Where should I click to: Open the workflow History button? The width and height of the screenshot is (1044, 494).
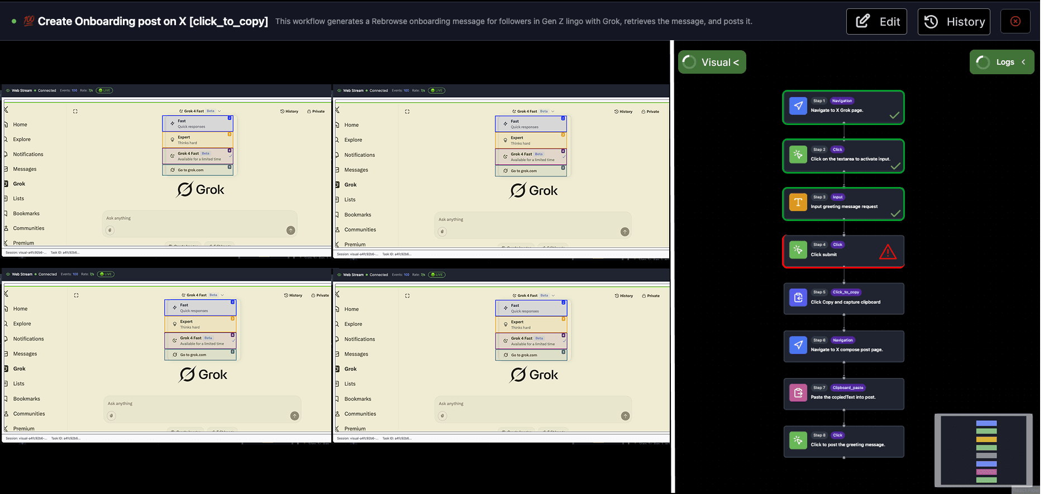click(954, 22)
